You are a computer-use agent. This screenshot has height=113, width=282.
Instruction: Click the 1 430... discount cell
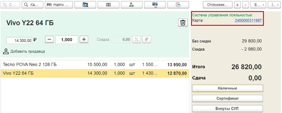click(150, 73)
